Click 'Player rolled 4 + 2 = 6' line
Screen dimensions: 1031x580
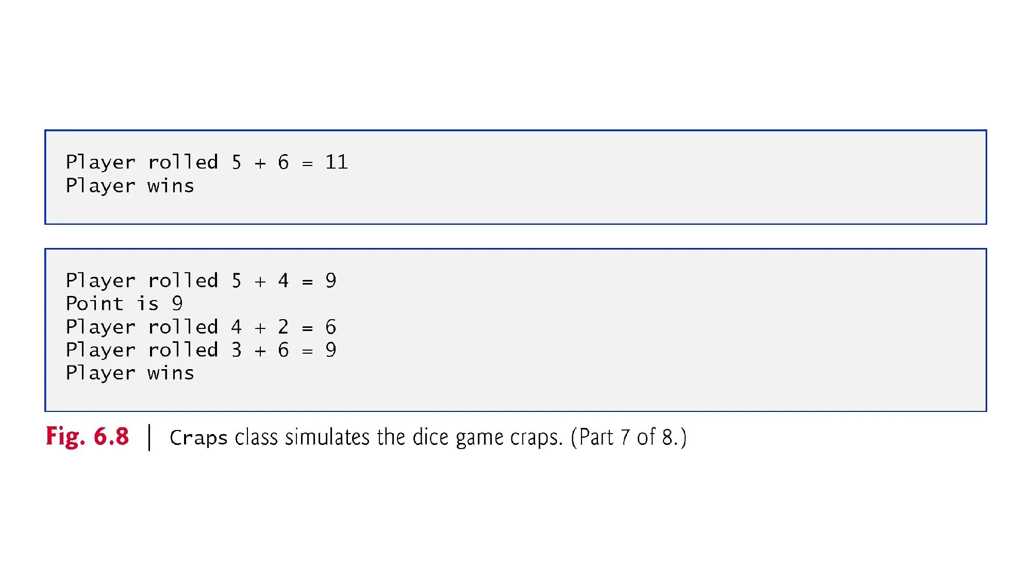click(x=201, y=327)
